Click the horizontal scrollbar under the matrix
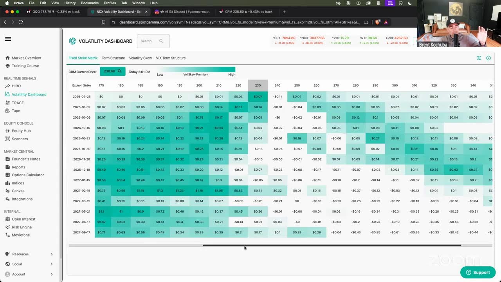 332,246
